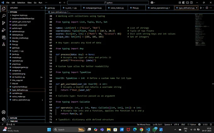
Task: Click Ln 95, Col 1 in the status bar
Action: coord(157,125)
